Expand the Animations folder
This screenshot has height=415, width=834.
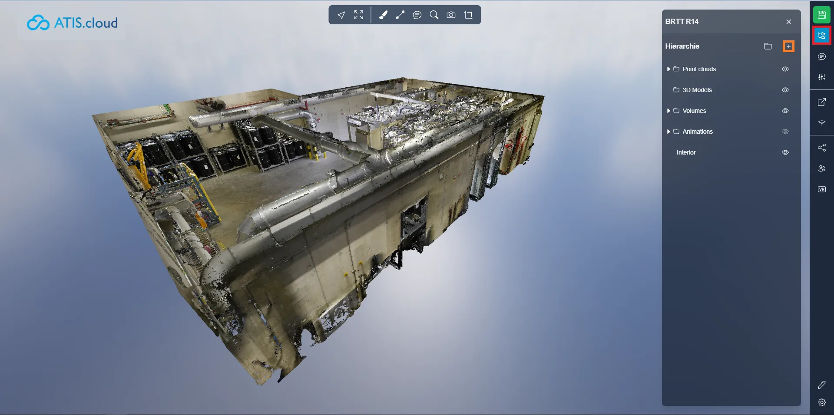coord(669,132)
